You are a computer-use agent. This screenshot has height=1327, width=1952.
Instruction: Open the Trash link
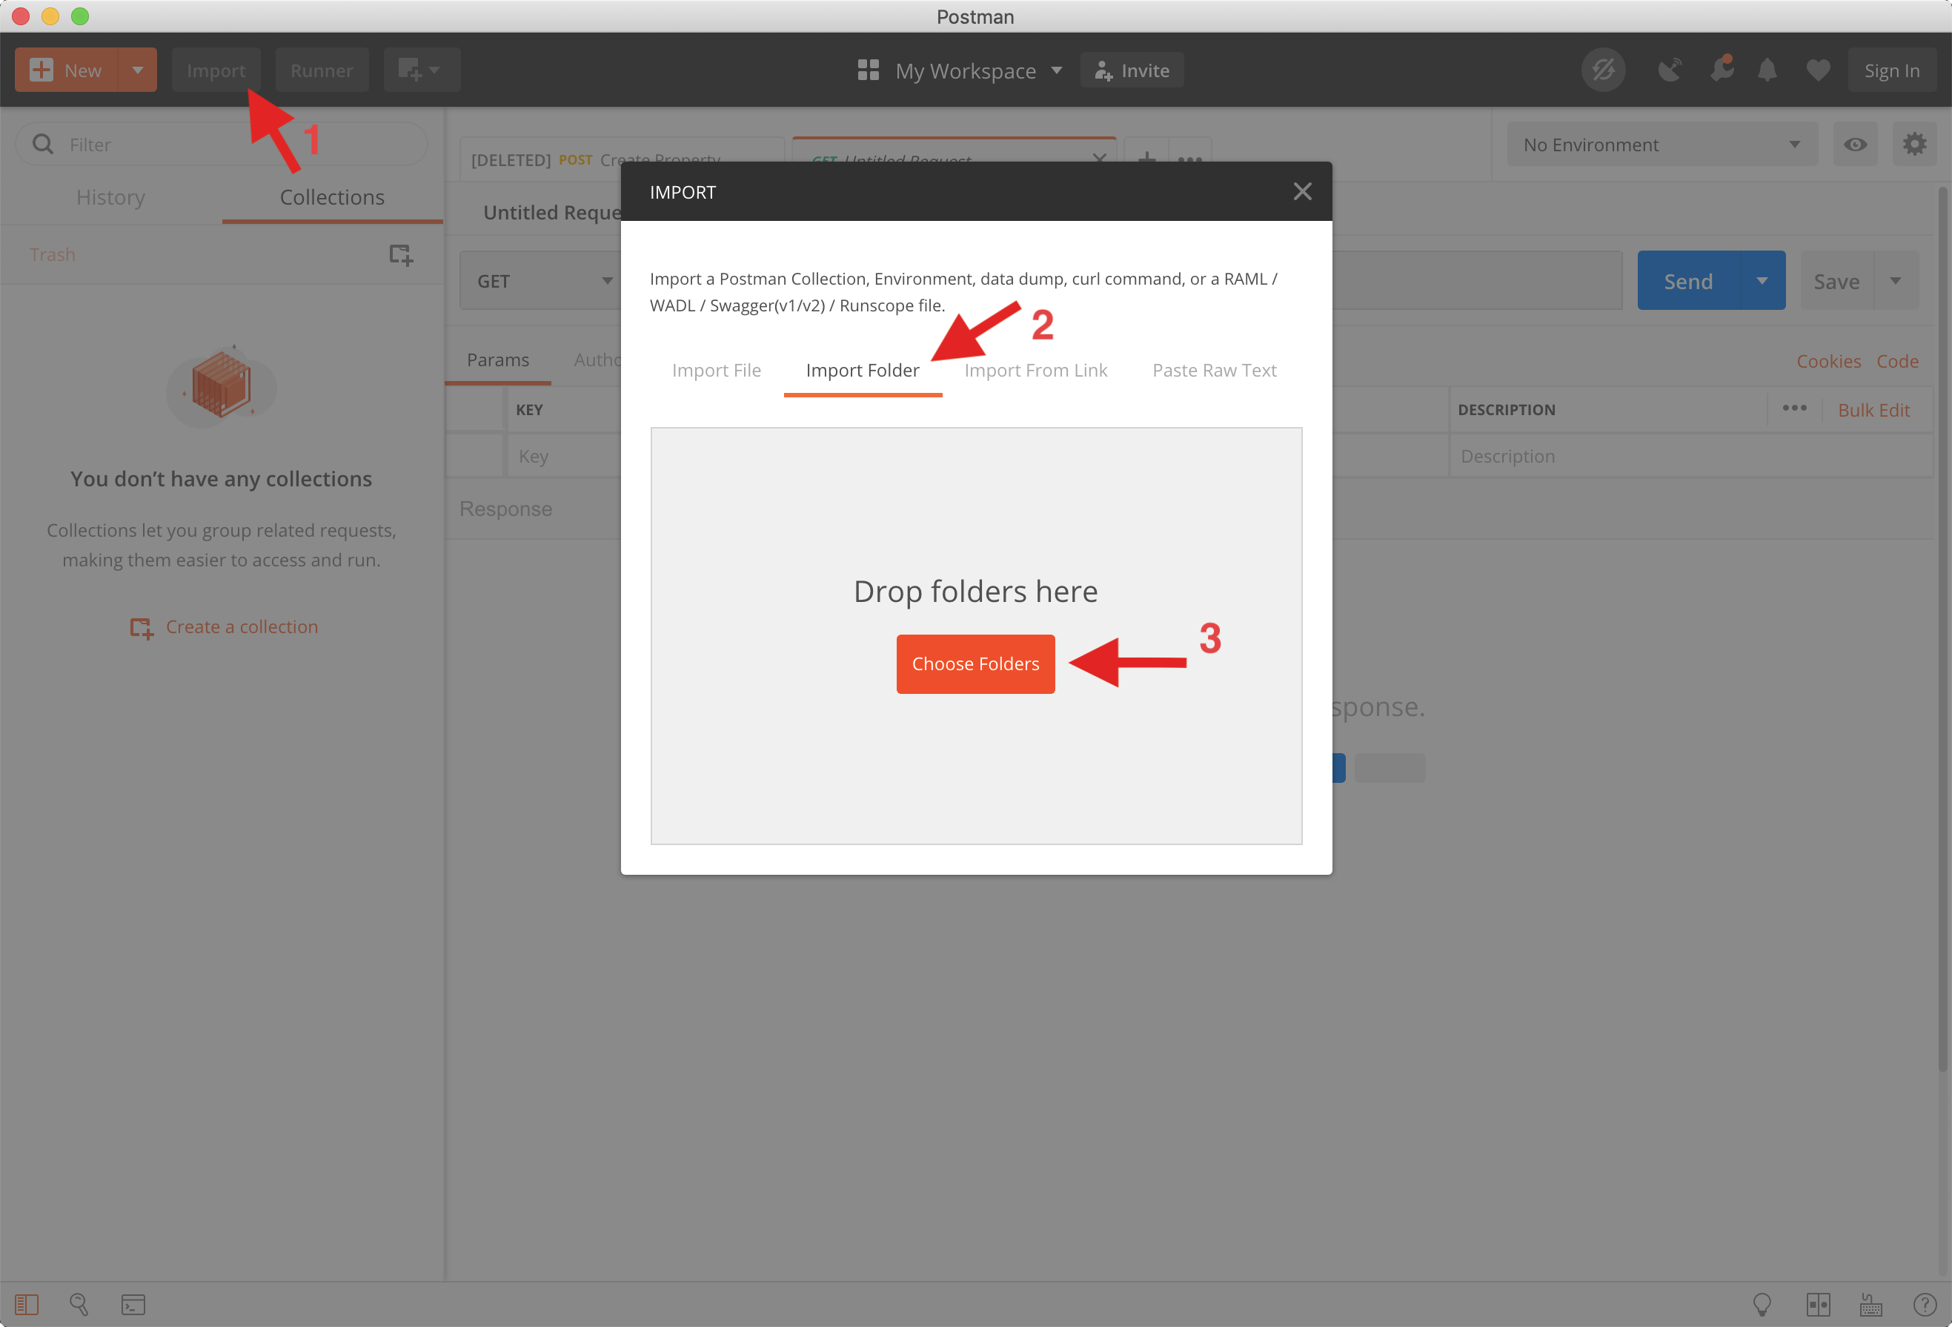click(x=52, y=254)
